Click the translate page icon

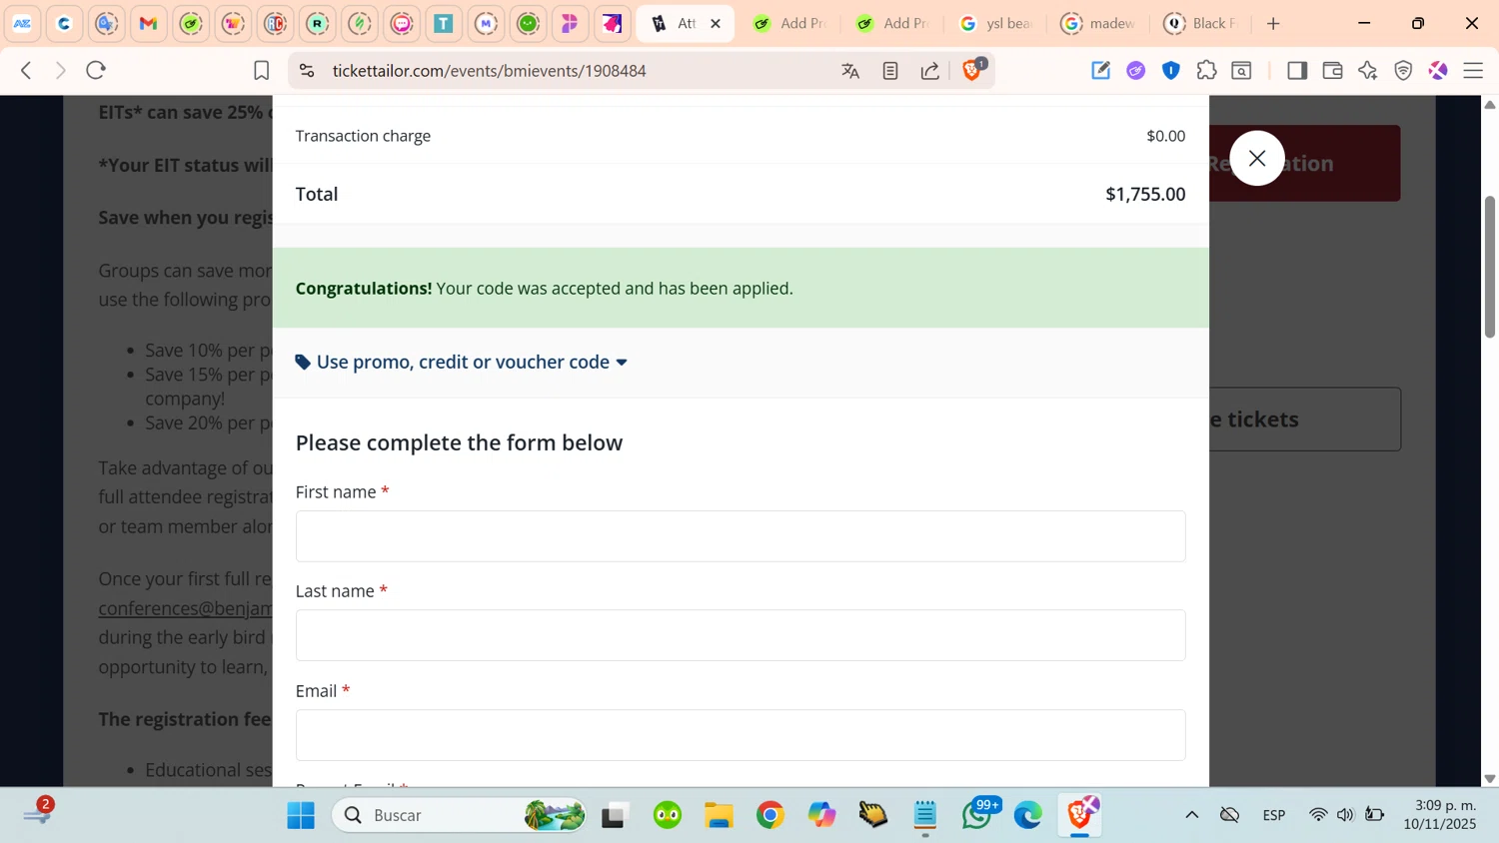[x=850, y=71]
